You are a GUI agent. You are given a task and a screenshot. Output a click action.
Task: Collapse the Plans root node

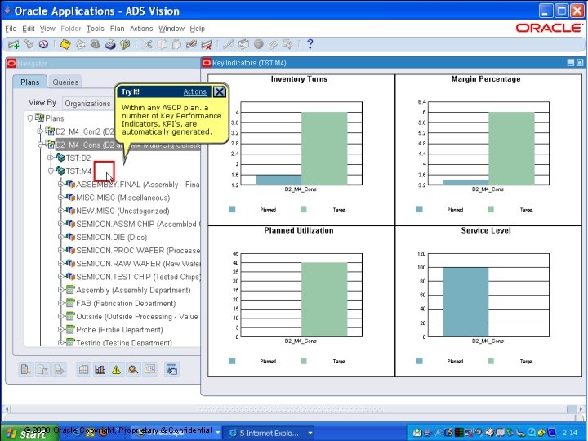30,118
